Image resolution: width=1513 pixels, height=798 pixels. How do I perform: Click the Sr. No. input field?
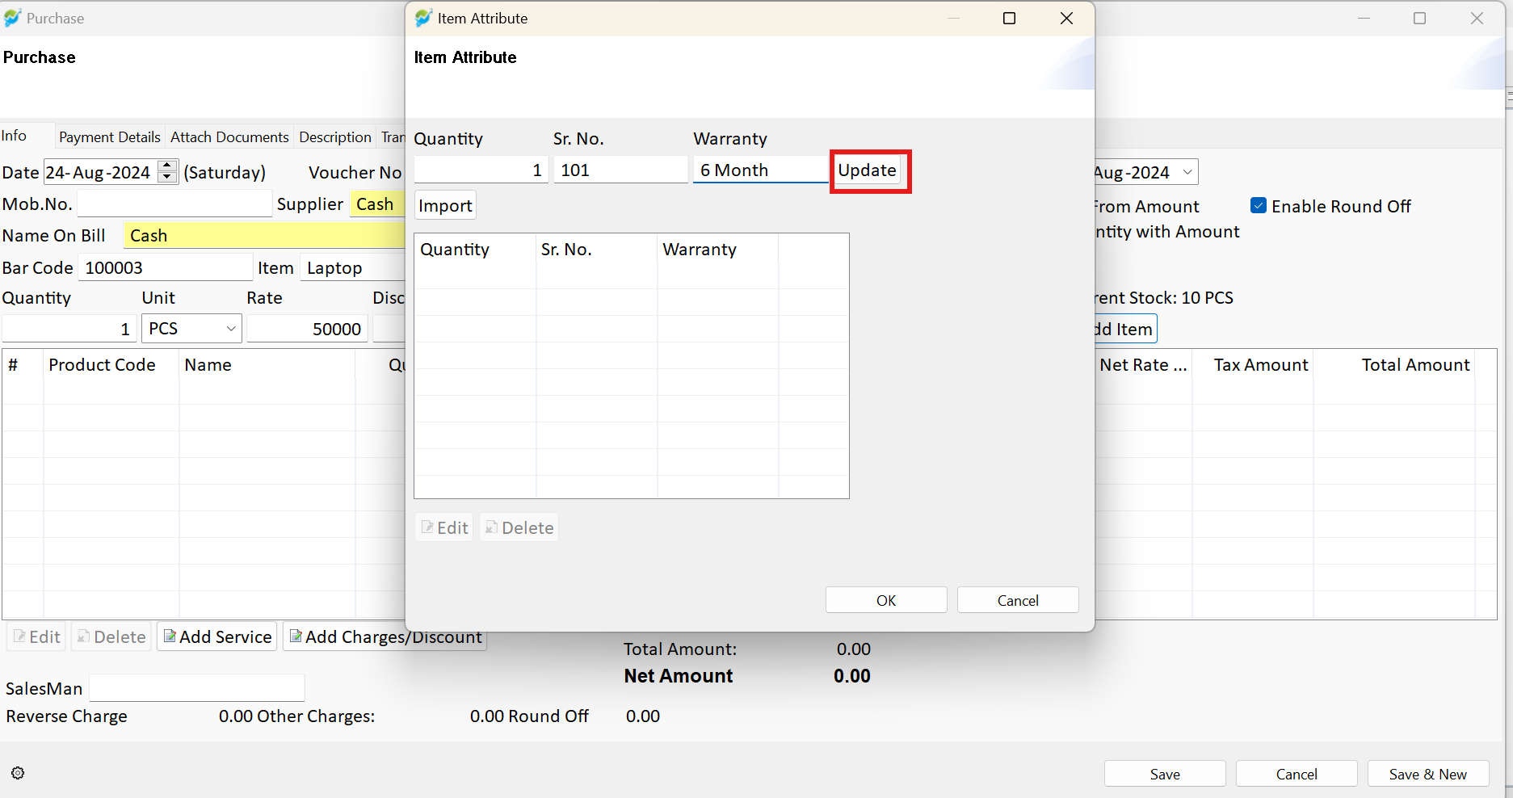620,170
